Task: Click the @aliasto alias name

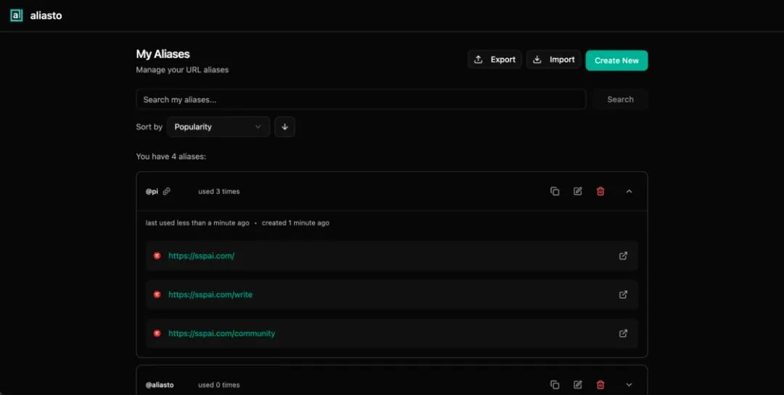Action: point(160,385)
